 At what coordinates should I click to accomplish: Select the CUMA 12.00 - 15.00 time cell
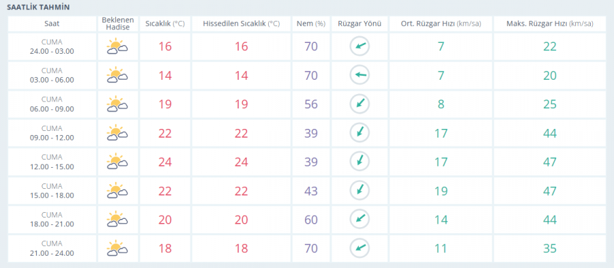pyautogui.click(x=52, y=162)
